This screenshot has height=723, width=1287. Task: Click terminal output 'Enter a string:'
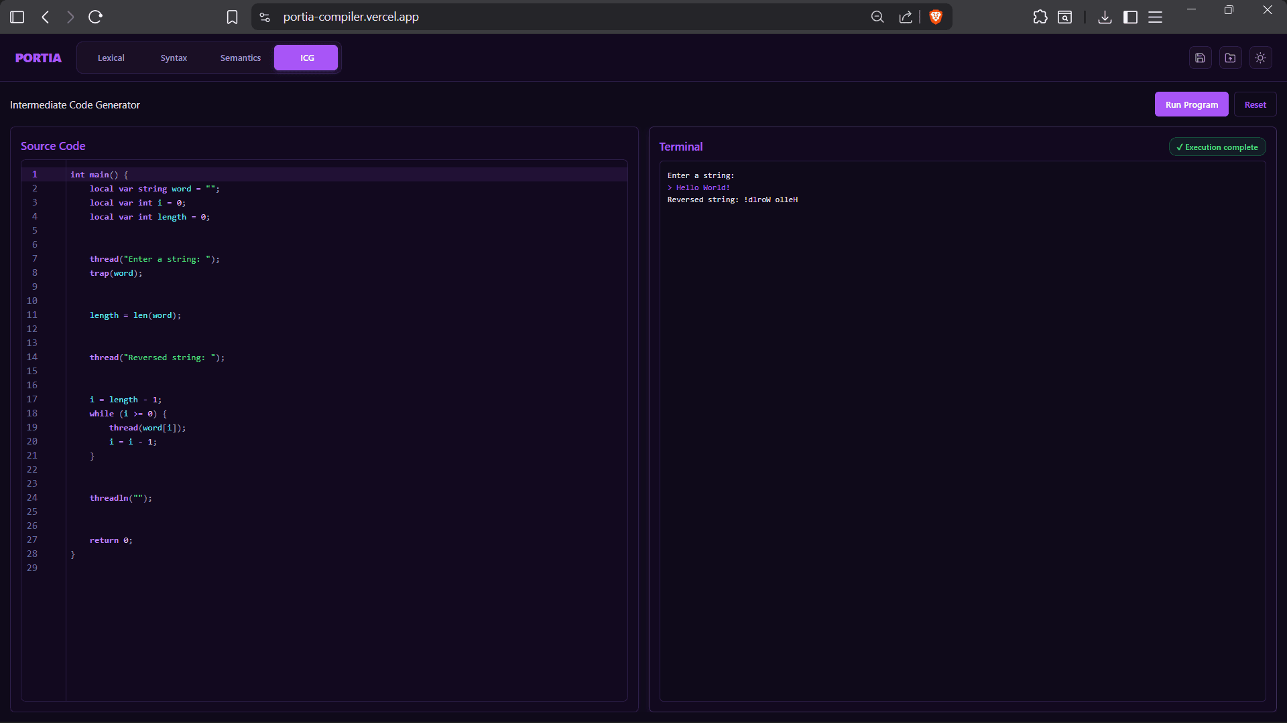click(x=701, y=175)
